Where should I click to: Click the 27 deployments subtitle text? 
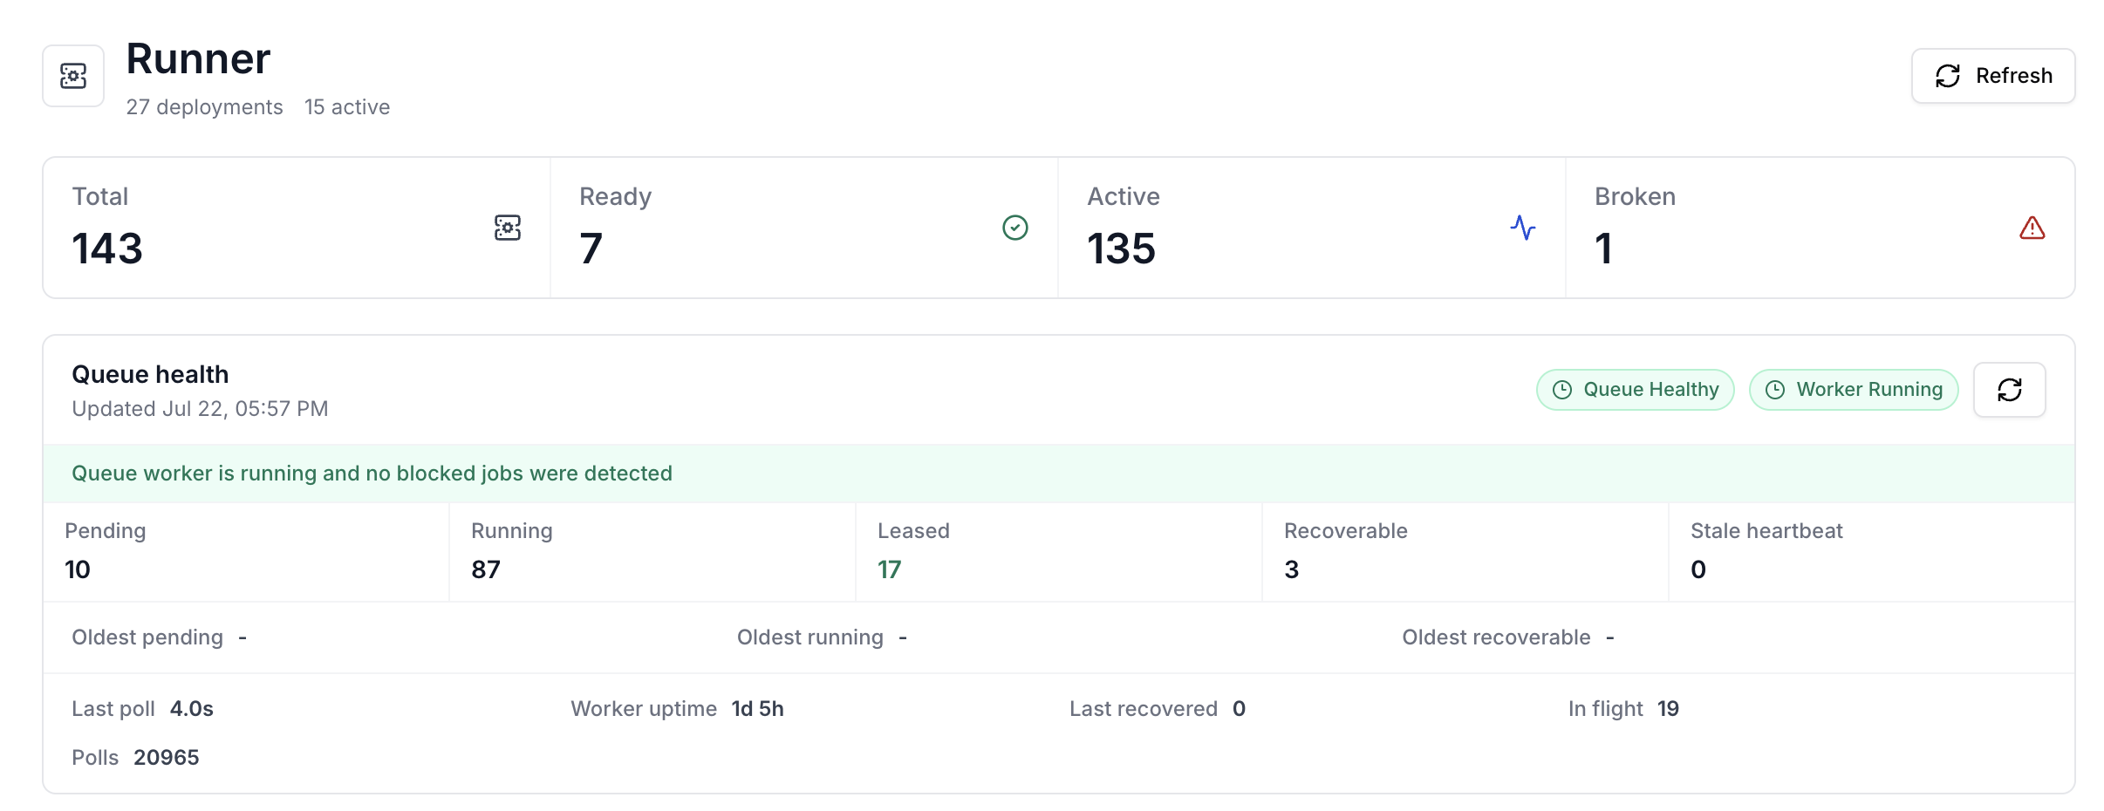pos(204,107)
